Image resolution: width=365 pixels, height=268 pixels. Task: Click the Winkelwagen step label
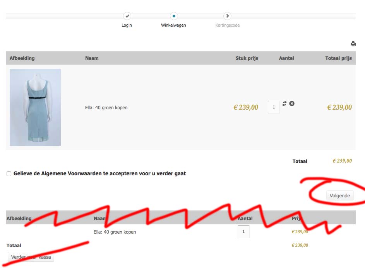point(173,25)
